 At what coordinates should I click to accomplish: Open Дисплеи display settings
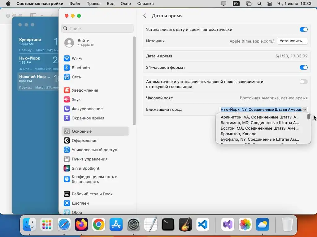(x=95, y=203)
